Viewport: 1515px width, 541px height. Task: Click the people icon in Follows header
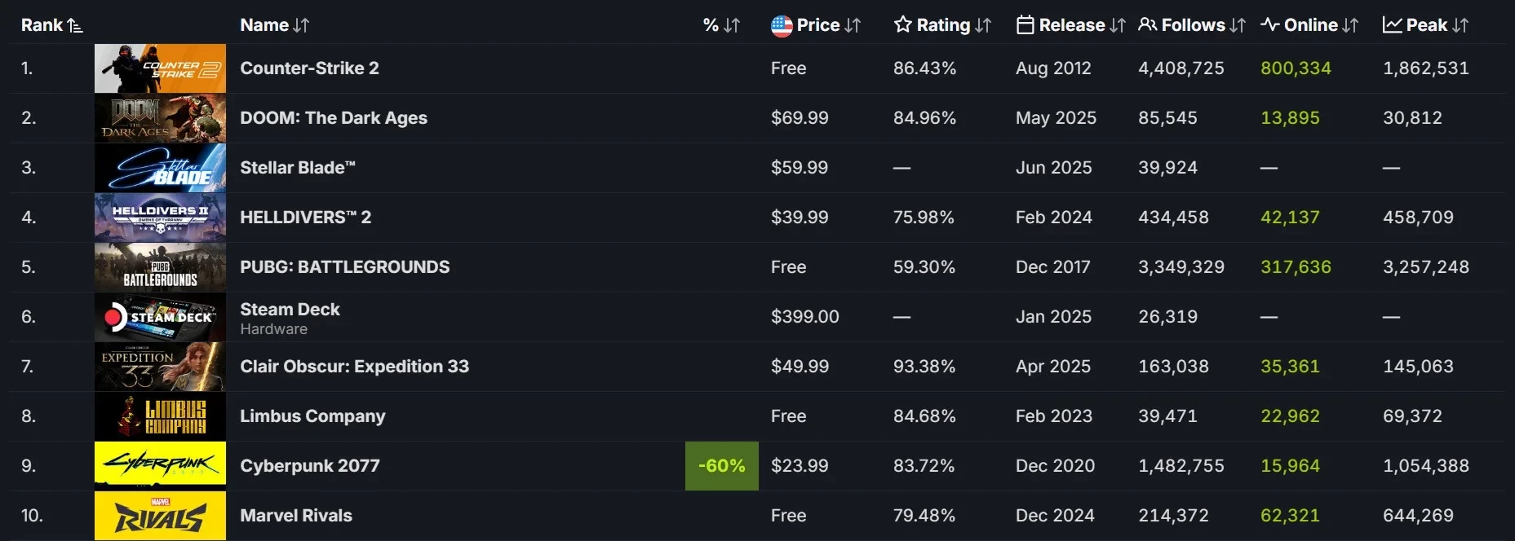click(x=1147, y=25)
